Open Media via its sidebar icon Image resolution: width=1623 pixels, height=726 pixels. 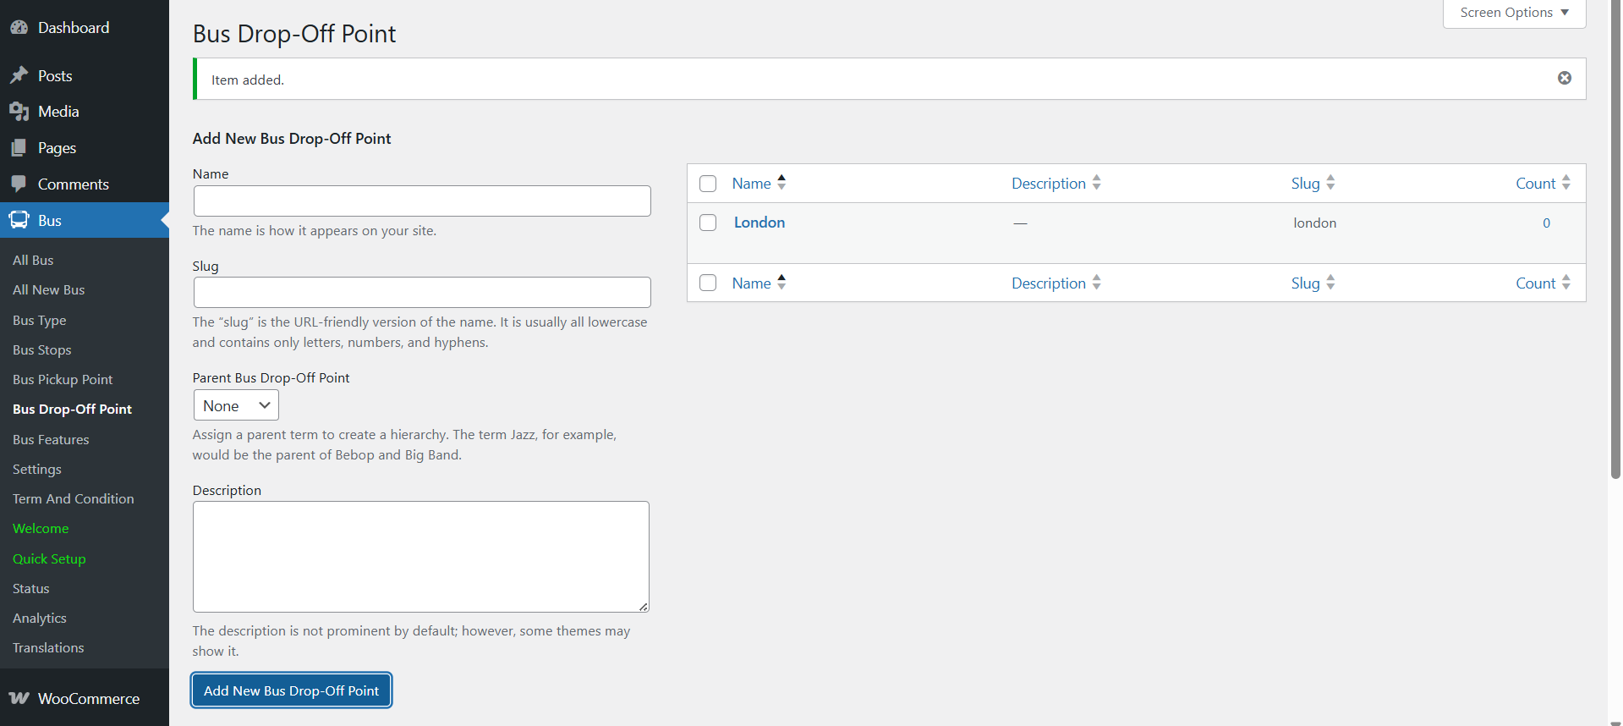pyautogui.click(x=19, y=112)
